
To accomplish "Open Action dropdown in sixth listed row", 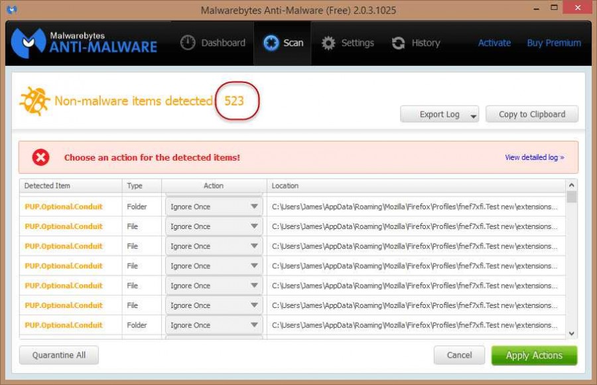I will tap(214, 305).
